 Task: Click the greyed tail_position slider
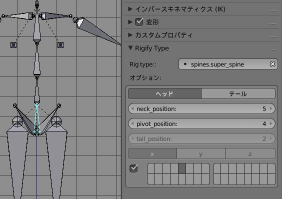click(x=201, y=138)
